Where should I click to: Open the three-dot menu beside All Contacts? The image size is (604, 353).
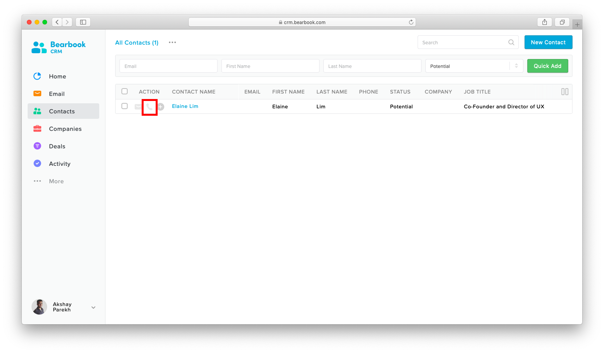pos(172,42)
